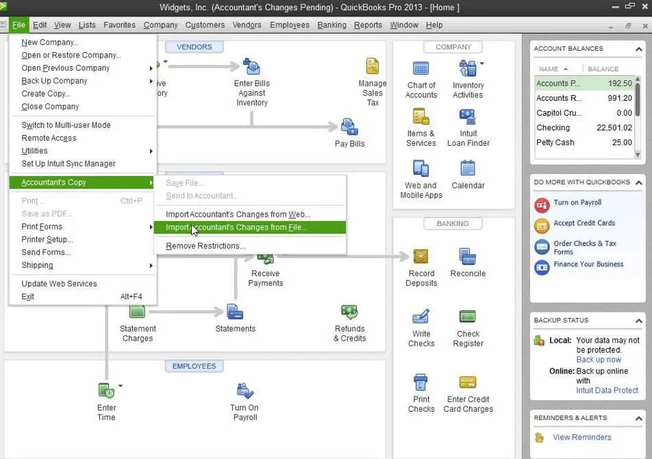The width and height of the screenshot is (652, 459).
Task: Open the Reconcile icon
Action: click(468, 256)
